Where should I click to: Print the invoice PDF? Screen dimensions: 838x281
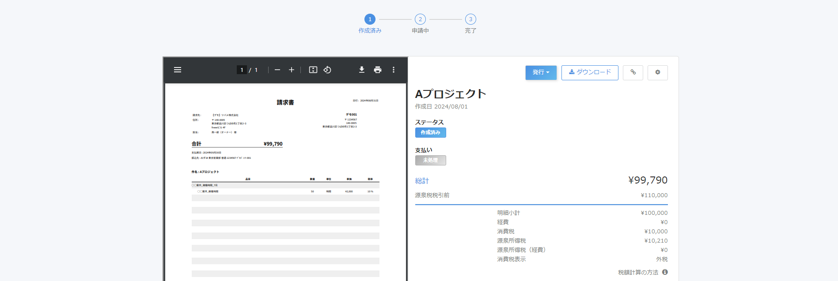click(x=378, y=70)
